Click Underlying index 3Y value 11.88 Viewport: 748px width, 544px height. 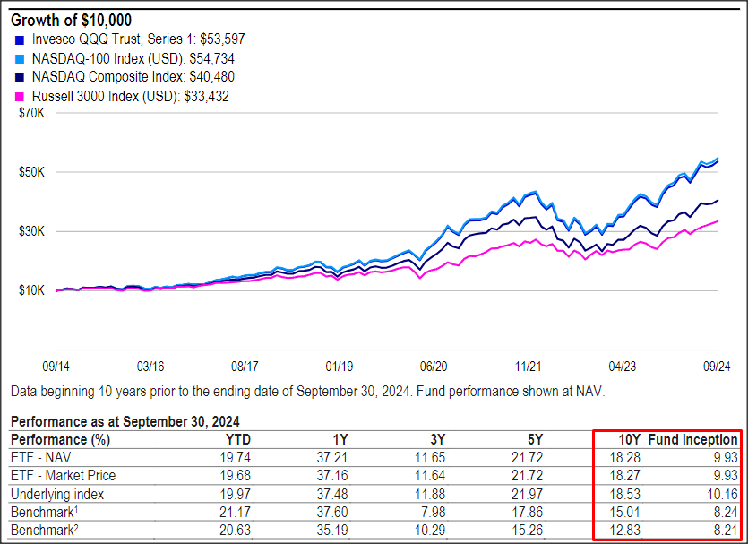pos(430,494)
